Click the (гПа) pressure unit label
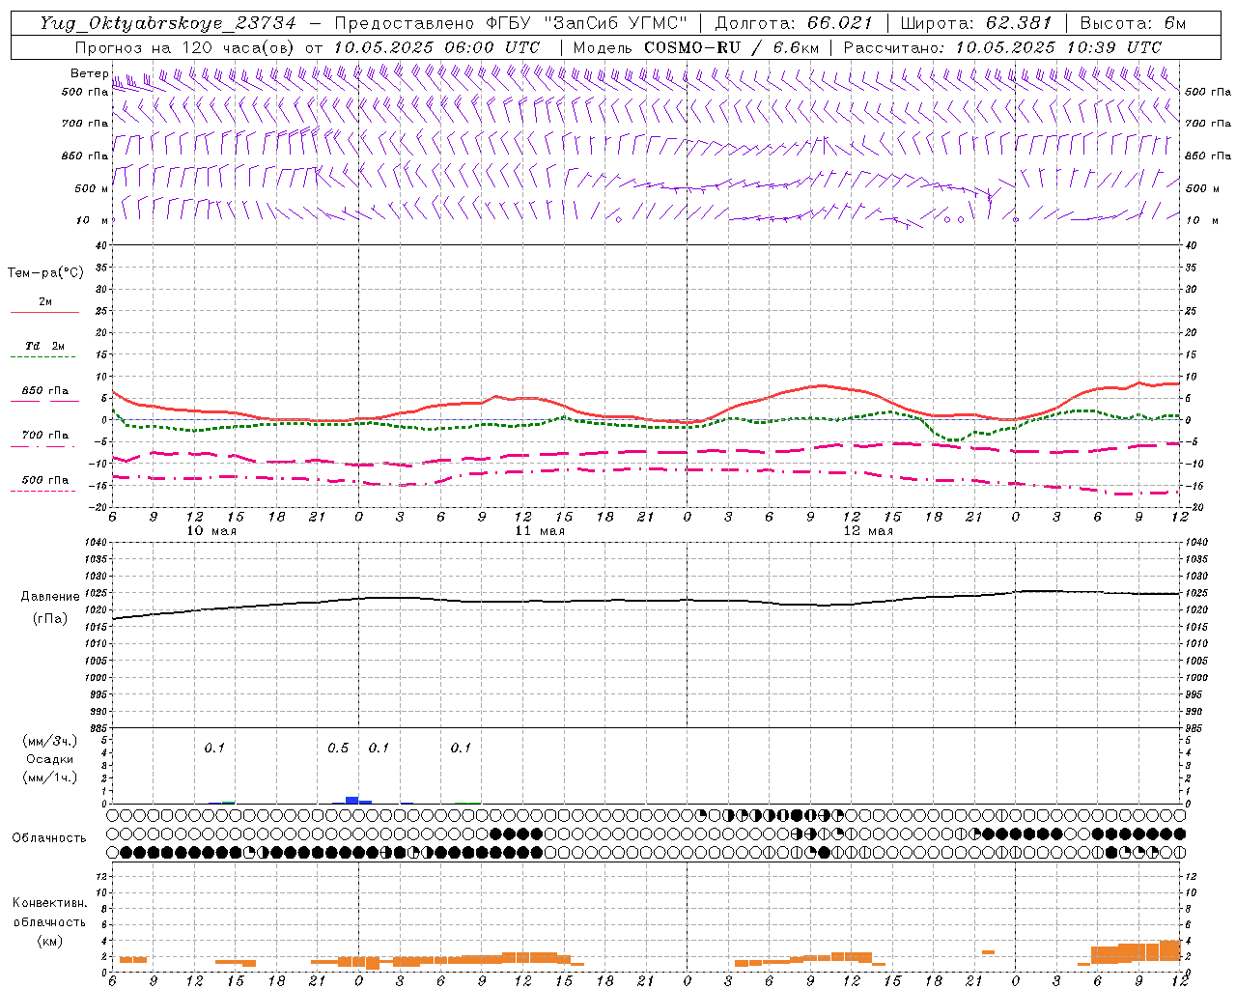 [x=48, y=619]
